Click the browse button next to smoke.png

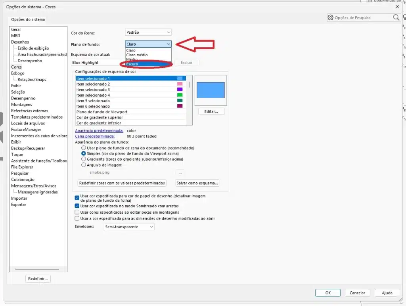point(180,172)
